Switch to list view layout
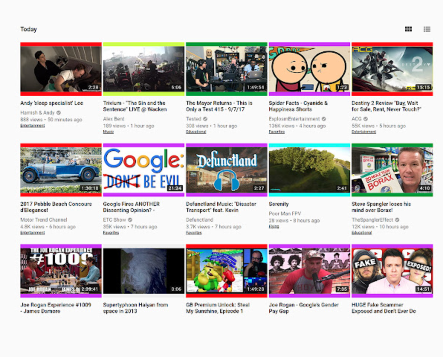This screenshot has height=357, width=443. click(427, 29)
